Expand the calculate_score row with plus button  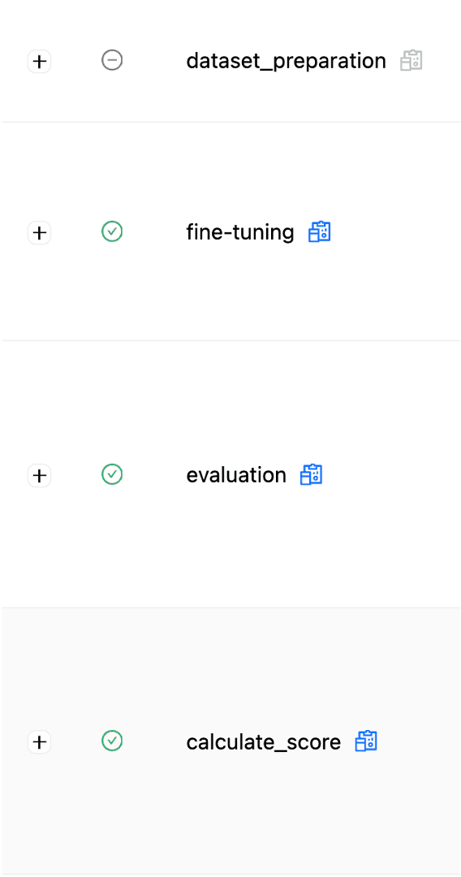click(39, 742)
